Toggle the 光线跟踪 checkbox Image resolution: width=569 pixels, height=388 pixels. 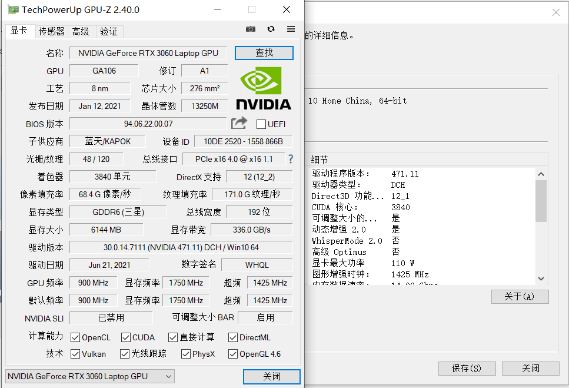125,354
